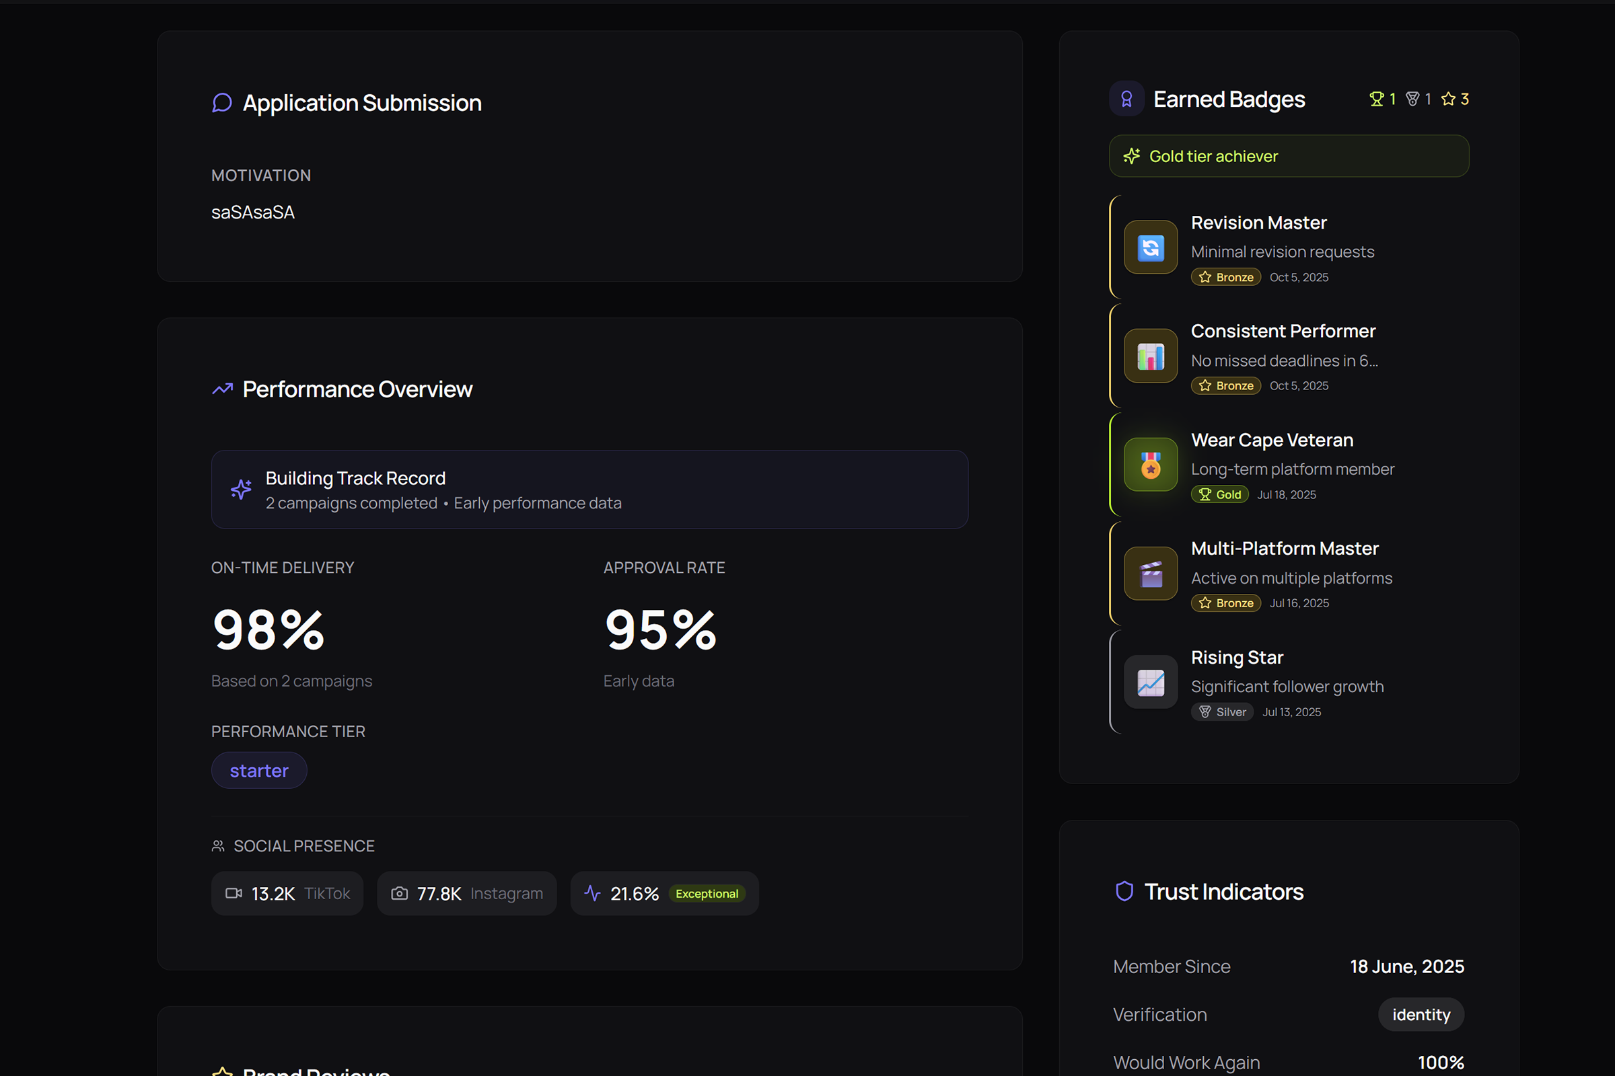Click the Performance Overview trending arrow icon
The image size is (1615, 1076).
[x=222, y=389]
